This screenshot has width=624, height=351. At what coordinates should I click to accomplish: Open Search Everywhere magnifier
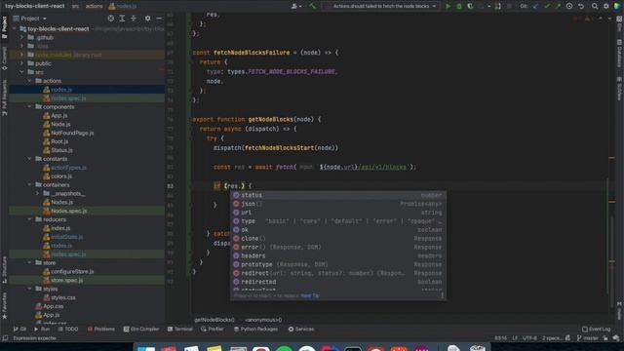click(595, 6)
